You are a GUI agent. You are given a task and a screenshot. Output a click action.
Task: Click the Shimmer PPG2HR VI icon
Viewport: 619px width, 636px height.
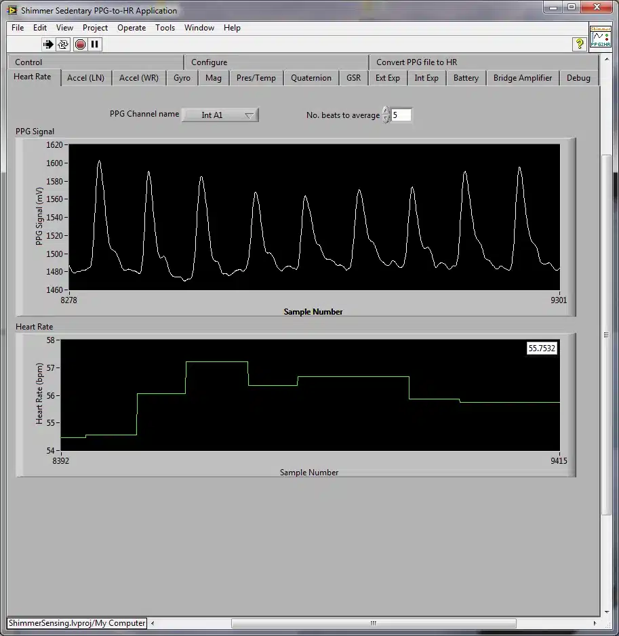click(600, 37)
